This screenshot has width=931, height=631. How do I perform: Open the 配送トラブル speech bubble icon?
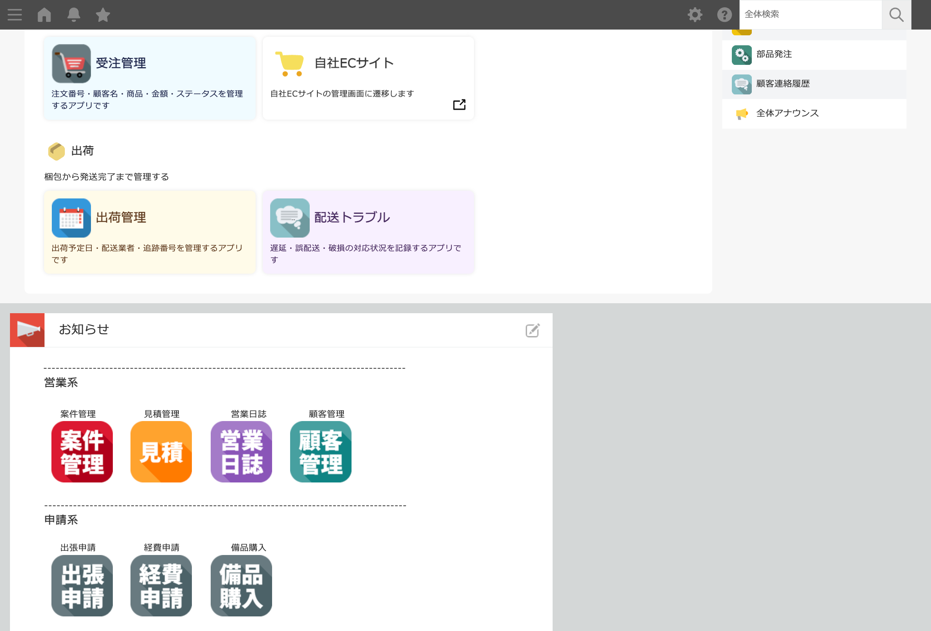coord(290,218)
